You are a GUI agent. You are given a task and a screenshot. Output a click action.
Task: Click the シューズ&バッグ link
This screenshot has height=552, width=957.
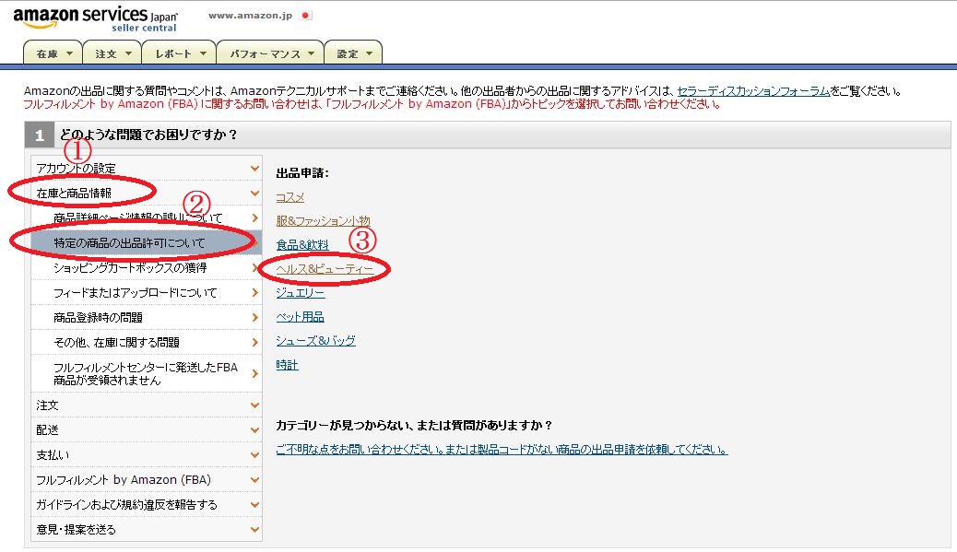(315, 340)
